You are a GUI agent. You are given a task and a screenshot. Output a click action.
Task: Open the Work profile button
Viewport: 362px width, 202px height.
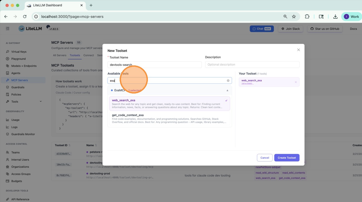click(351, 17)
